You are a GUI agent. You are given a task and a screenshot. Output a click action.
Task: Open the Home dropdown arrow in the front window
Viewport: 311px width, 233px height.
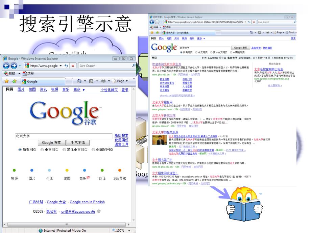pyautogui.click(x=85, y=81)
